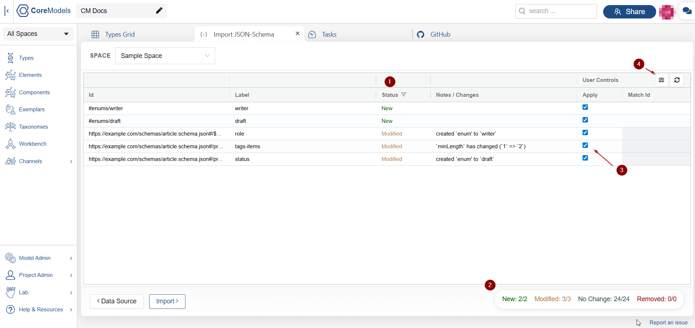This screenshot has height=328, width=695.
Task: Switch to the GitHub tab
Action: (440, 34)
